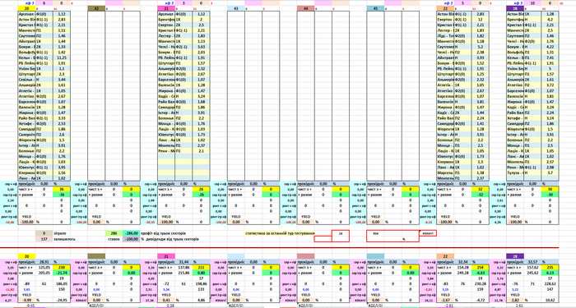The height and width of the screenshot is (308, 576).
Task: Select red-bordered cell containing 24
Action: point(341,233)
